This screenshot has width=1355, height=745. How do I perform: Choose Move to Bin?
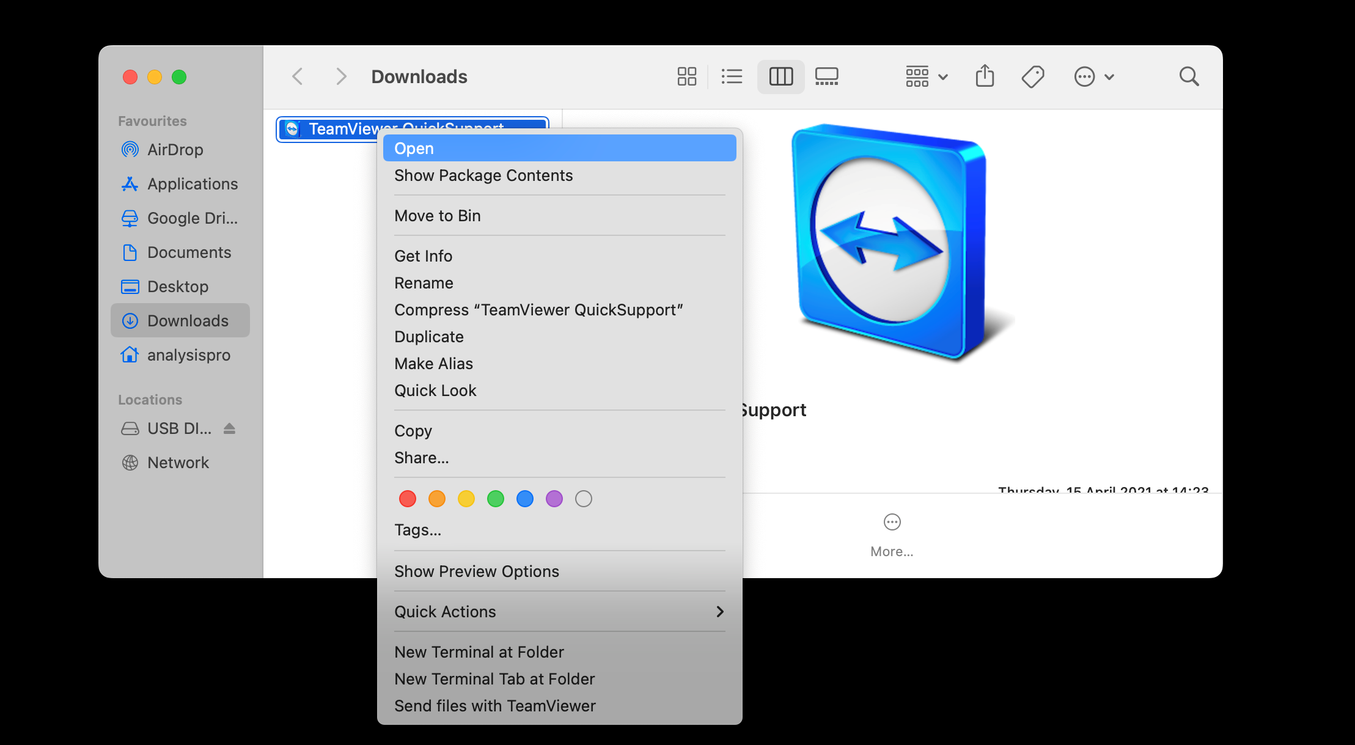click(x=559, y=216)
